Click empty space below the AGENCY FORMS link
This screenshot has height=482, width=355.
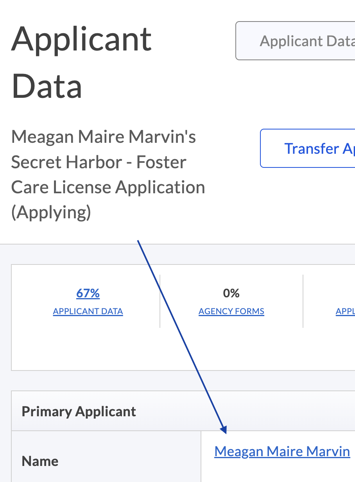[x=231, y=344]
